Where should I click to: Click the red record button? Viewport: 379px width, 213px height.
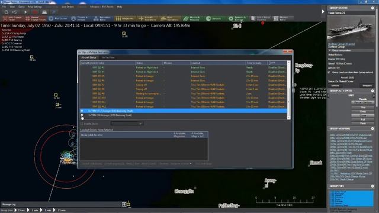click(35, 12)
